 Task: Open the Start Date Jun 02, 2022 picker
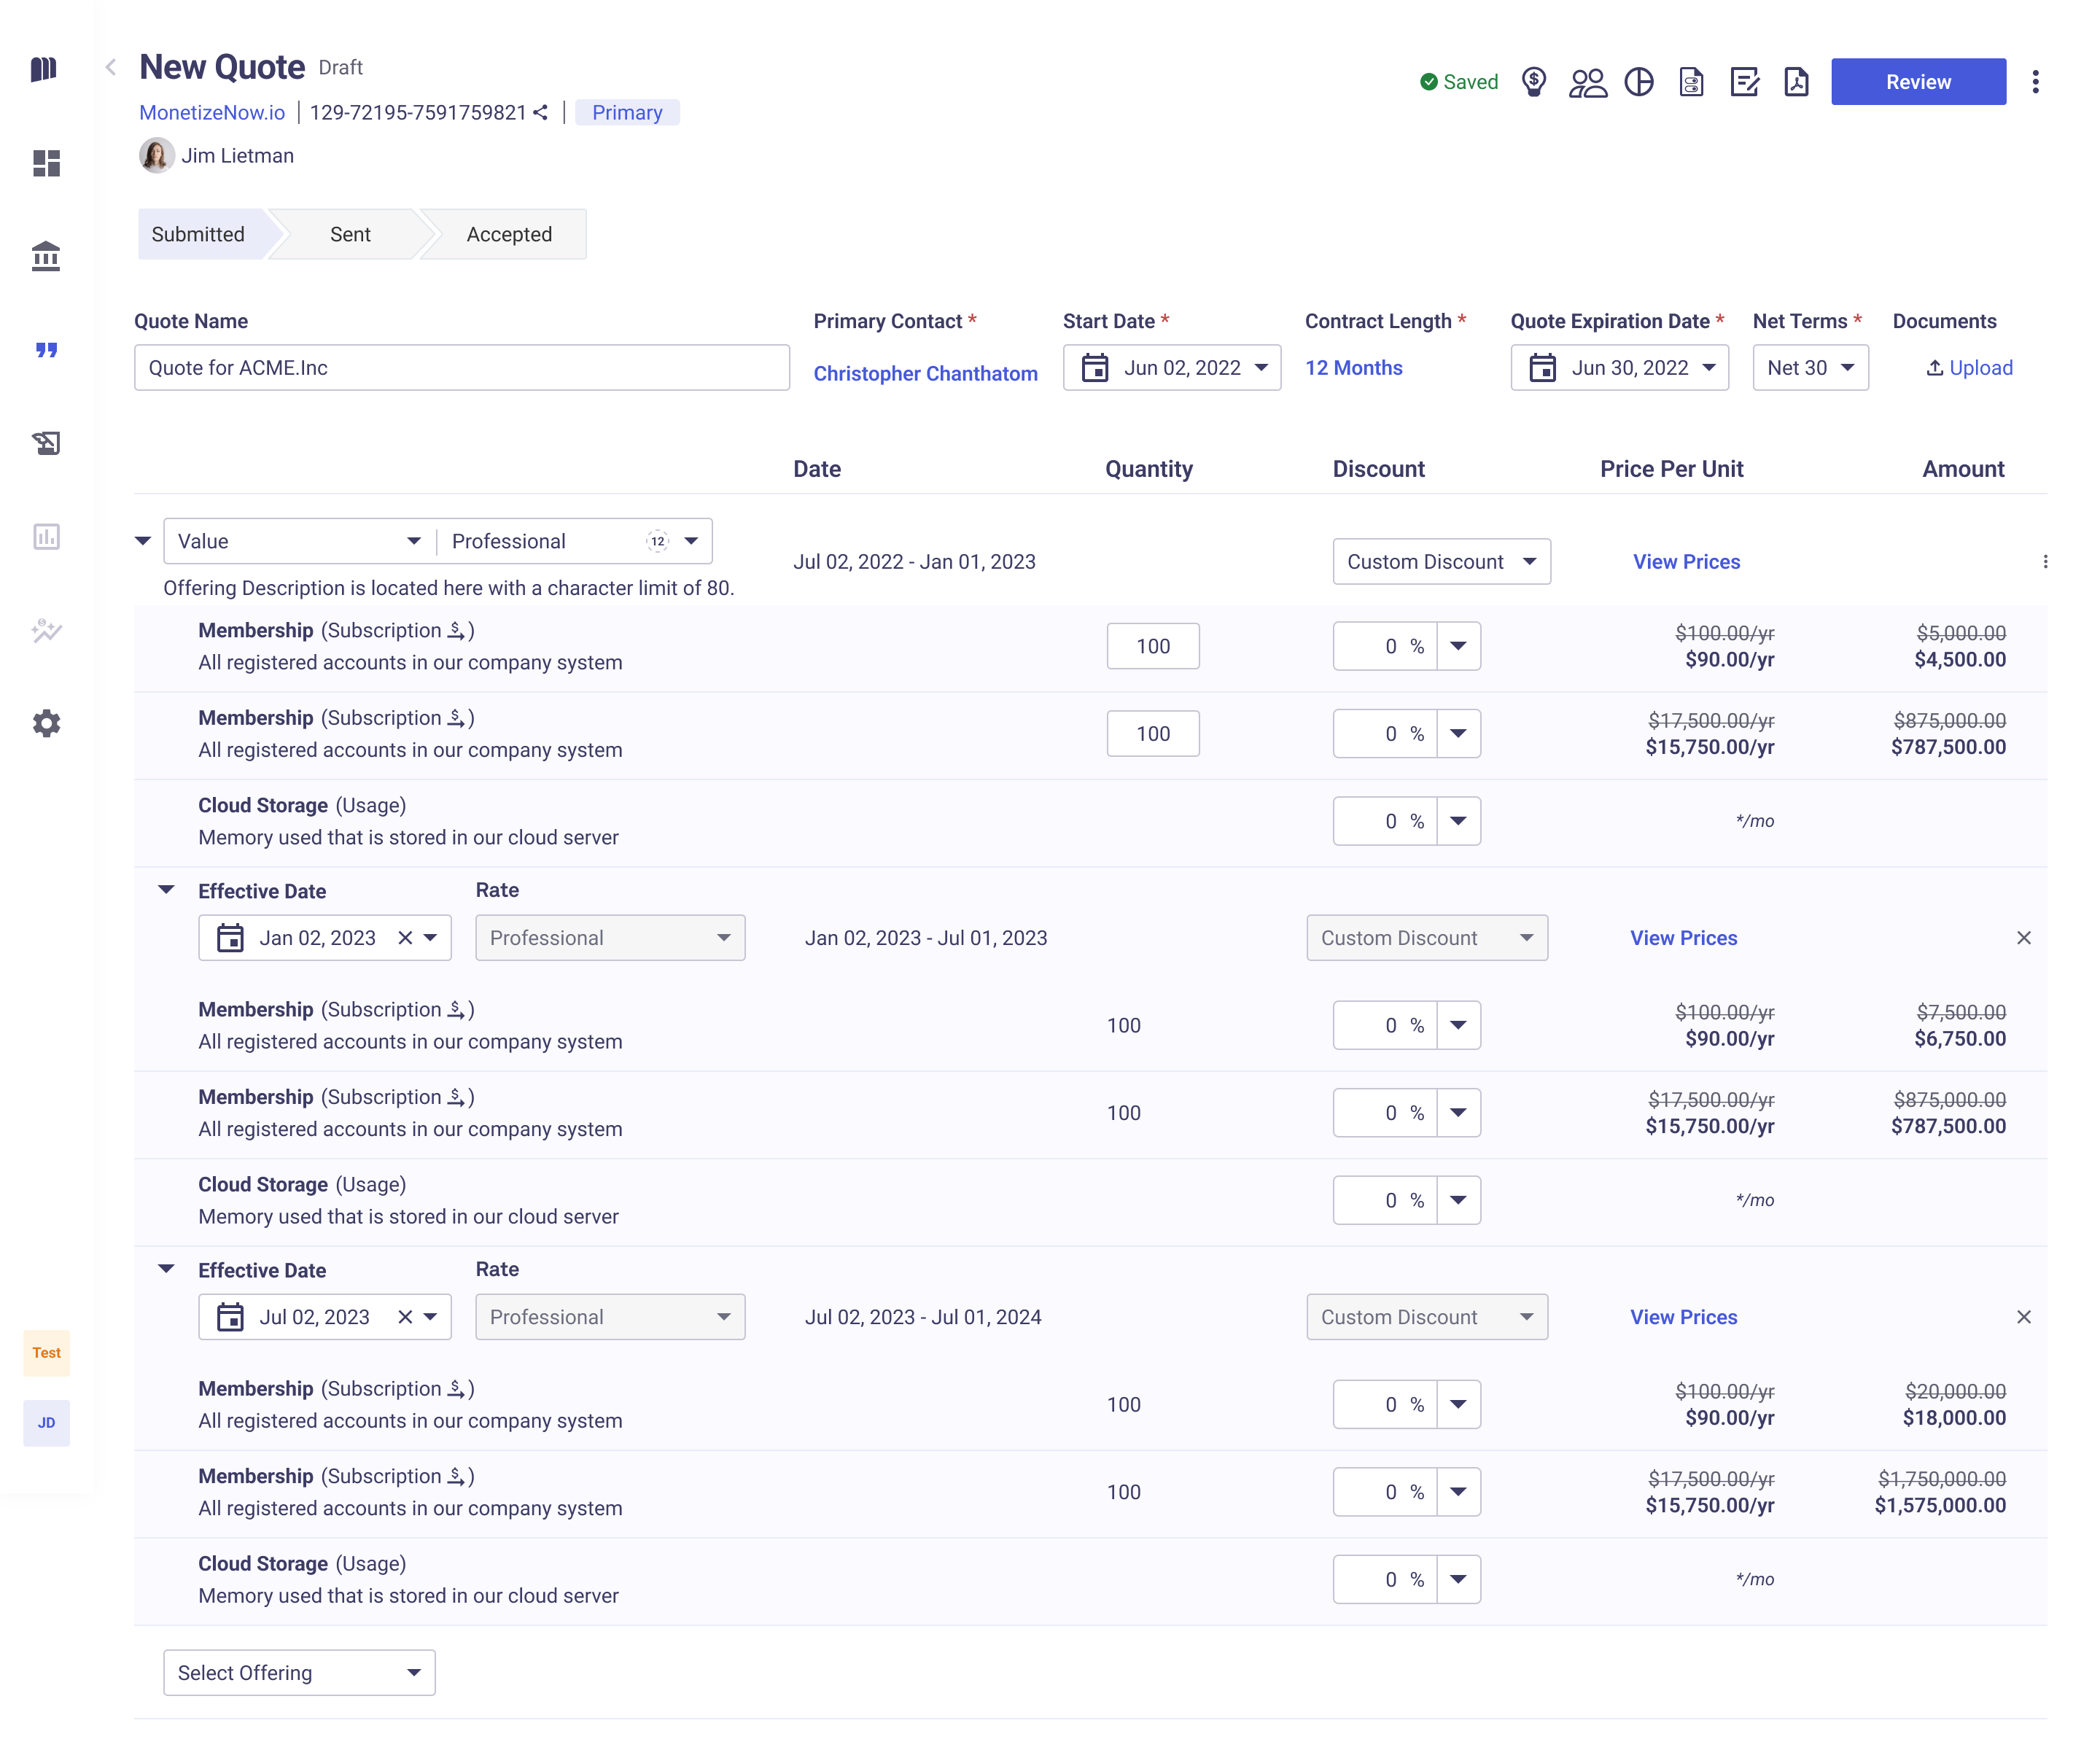point(1172,368)
